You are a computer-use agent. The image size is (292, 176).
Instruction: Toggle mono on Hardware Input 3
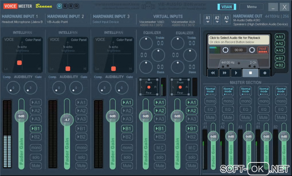(127, 148)
